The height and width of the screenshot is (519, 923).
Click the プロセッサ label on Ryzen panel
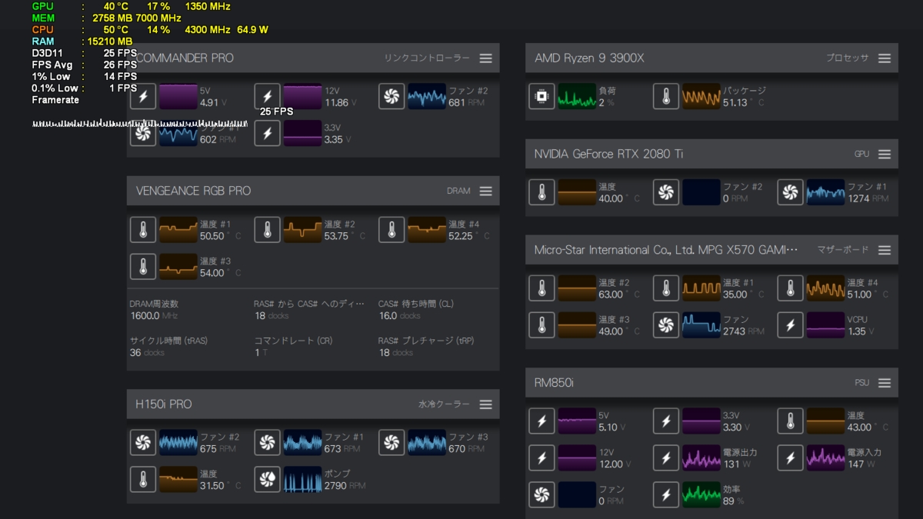point(848,58)
